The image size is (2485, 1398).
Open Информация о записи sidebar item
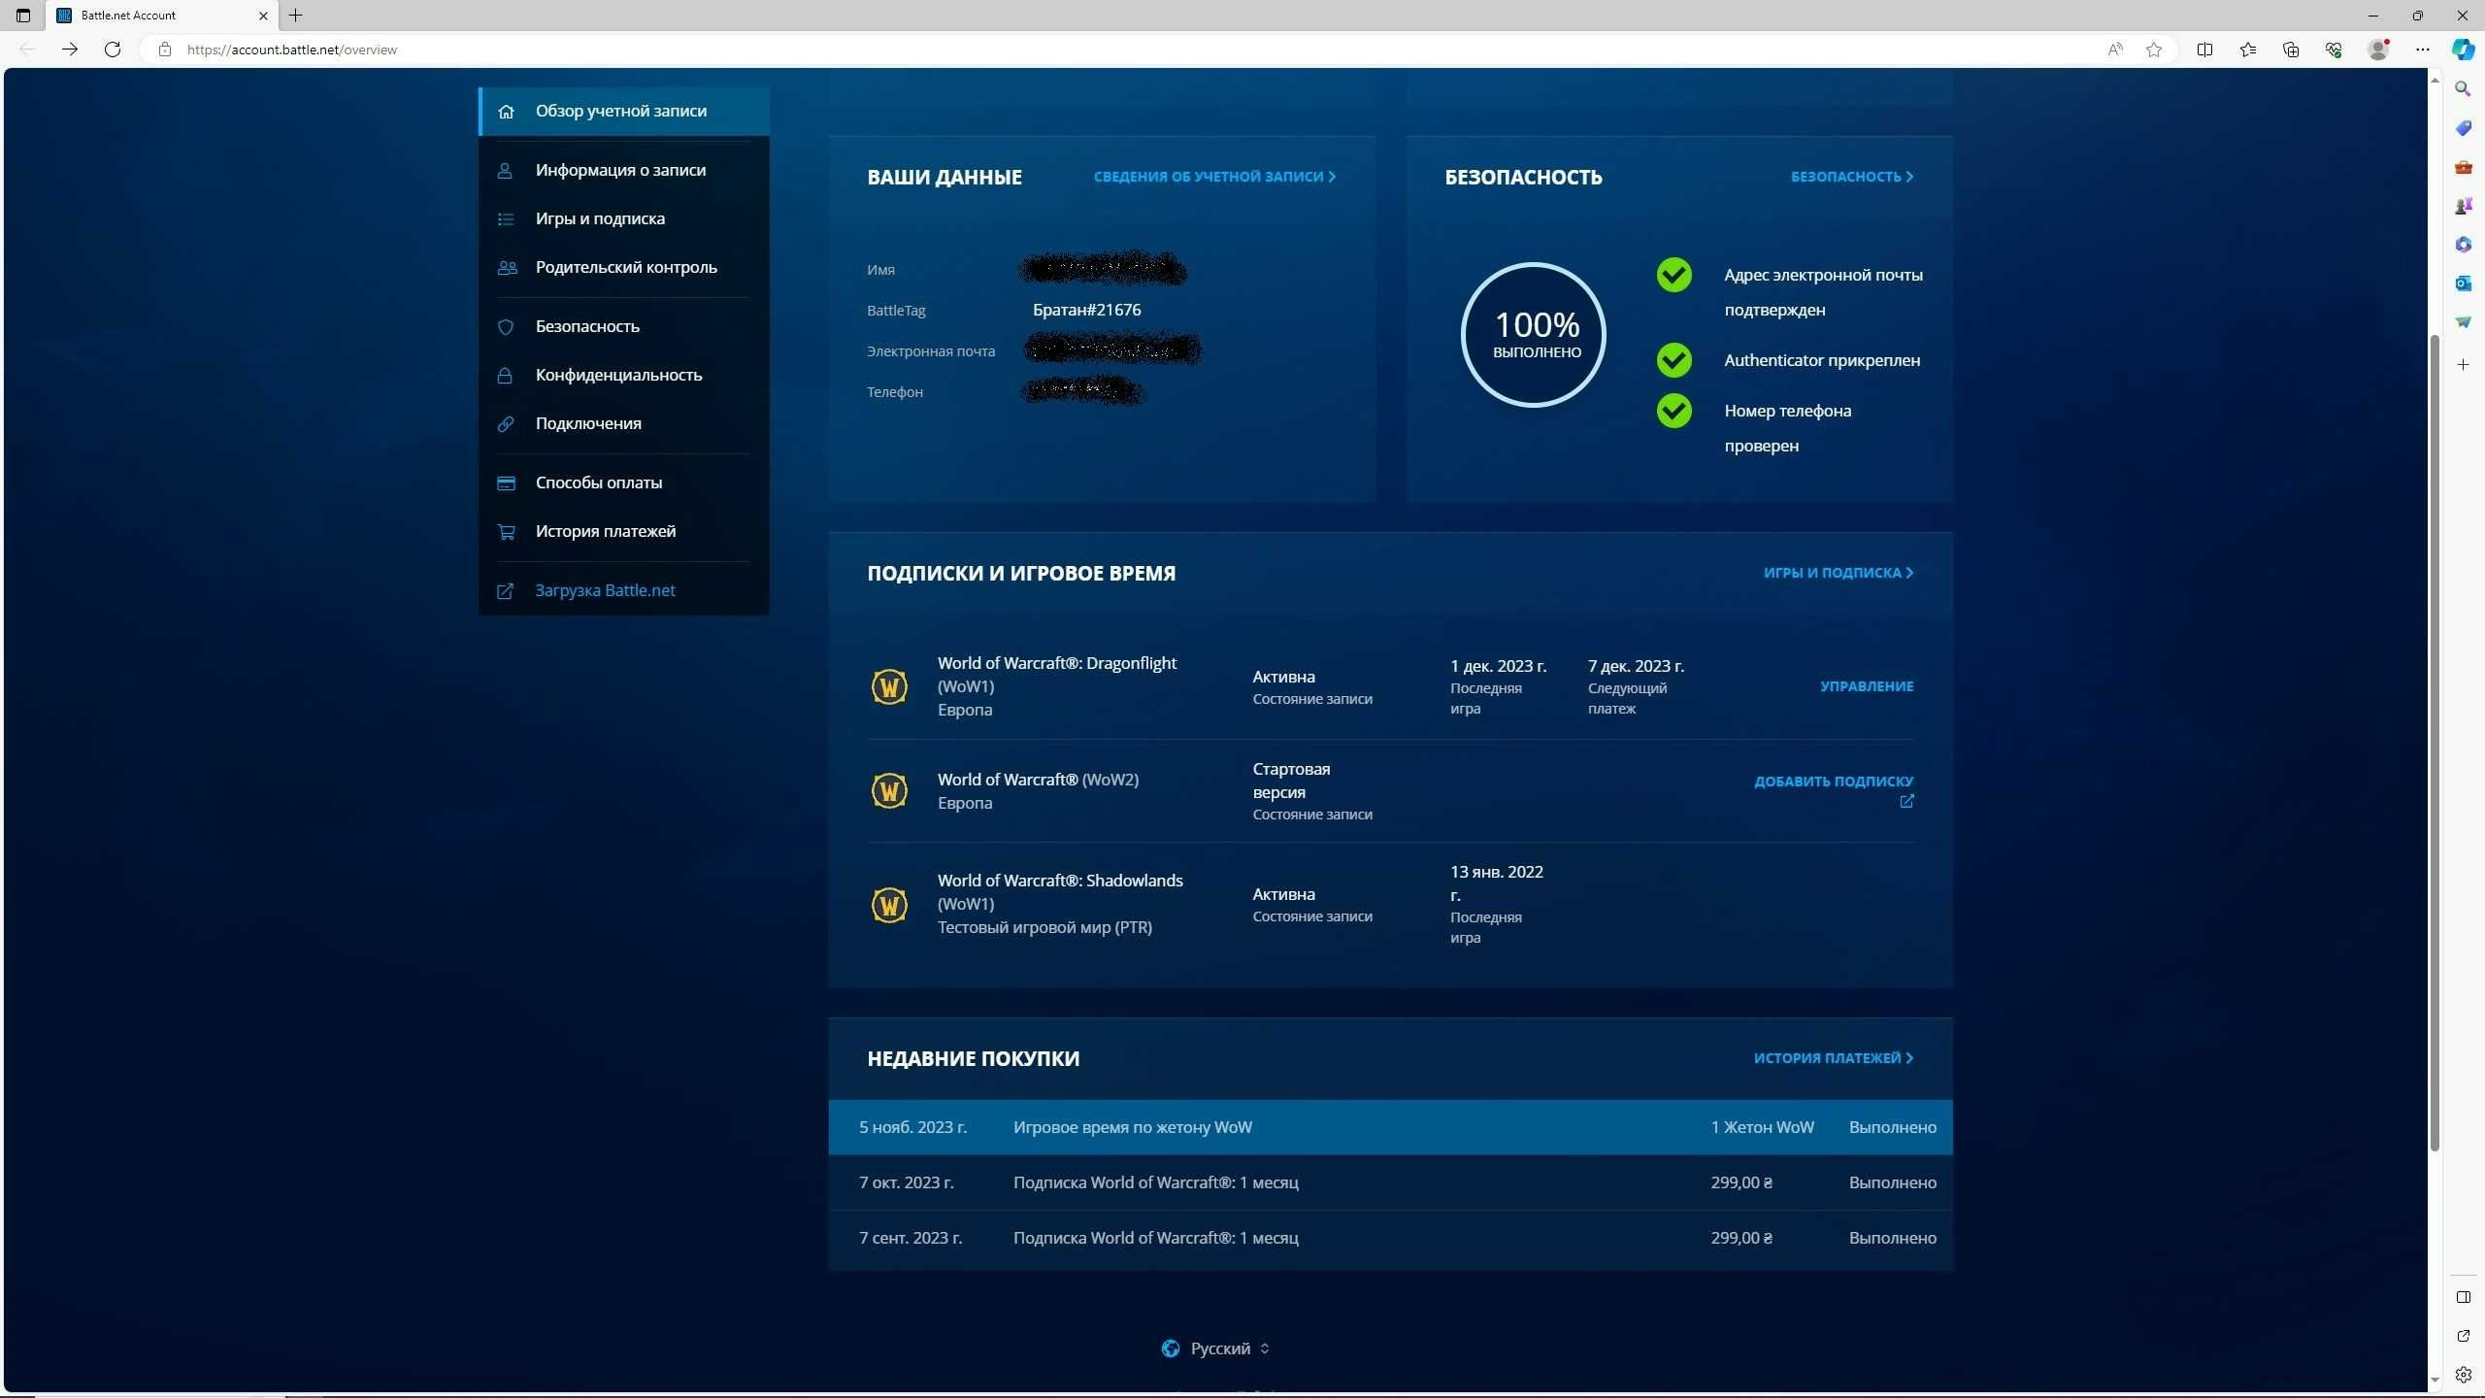coord(623,170)
